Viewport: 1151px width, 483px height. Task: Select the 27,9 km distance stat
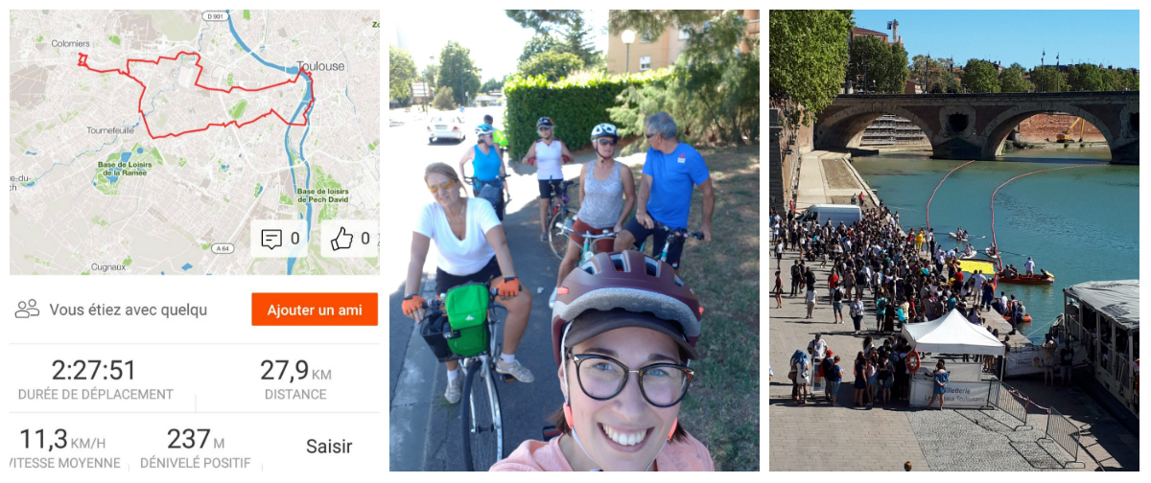point(295,379)
